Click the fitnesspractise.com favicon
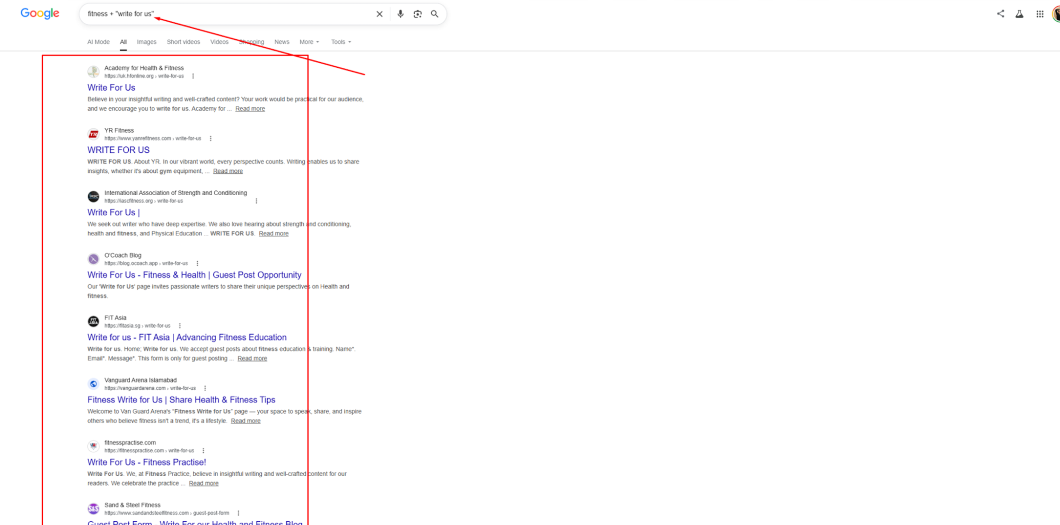The image size is (1060, 525). coord(93,447)
